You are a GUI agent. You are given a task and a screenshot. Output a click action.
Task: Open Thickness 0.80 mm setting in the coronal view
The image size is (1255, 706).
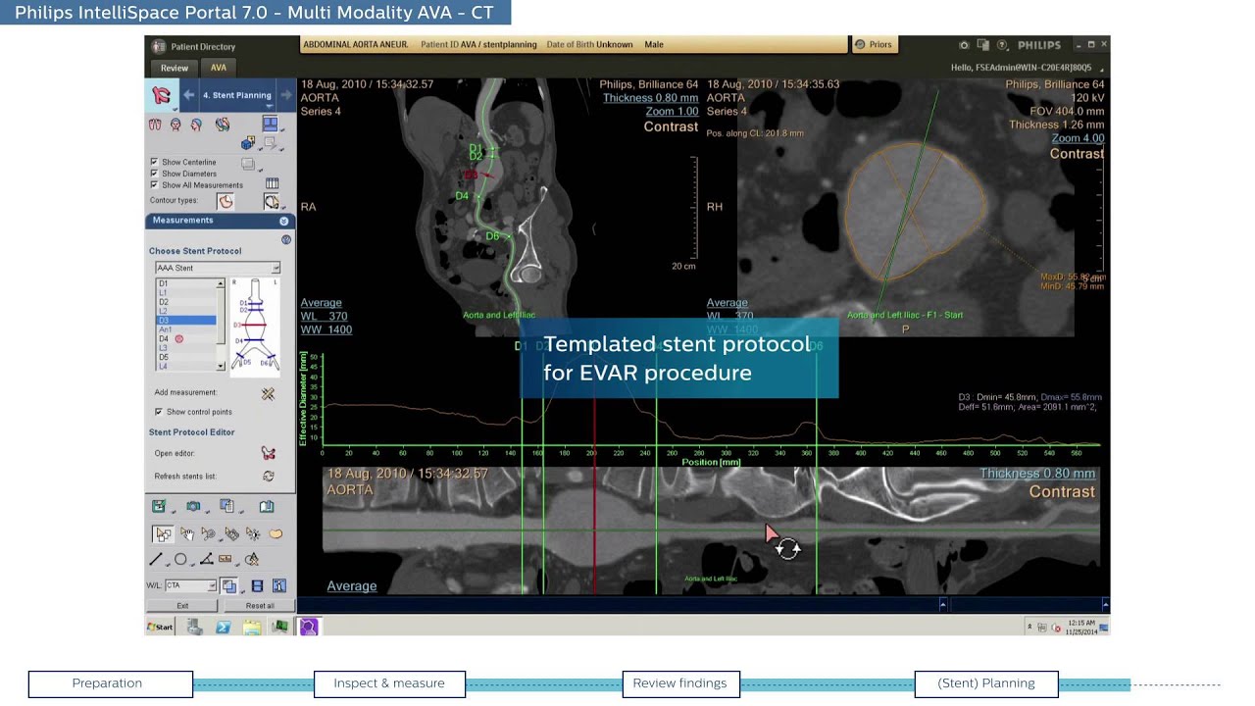click(x=651, y=98)
